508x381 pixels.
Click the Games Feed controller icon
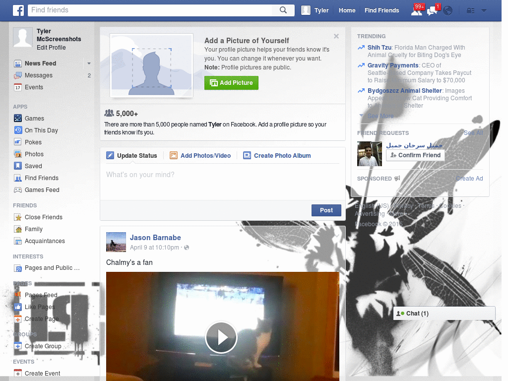pyautogui.click(x=18, y=190)
